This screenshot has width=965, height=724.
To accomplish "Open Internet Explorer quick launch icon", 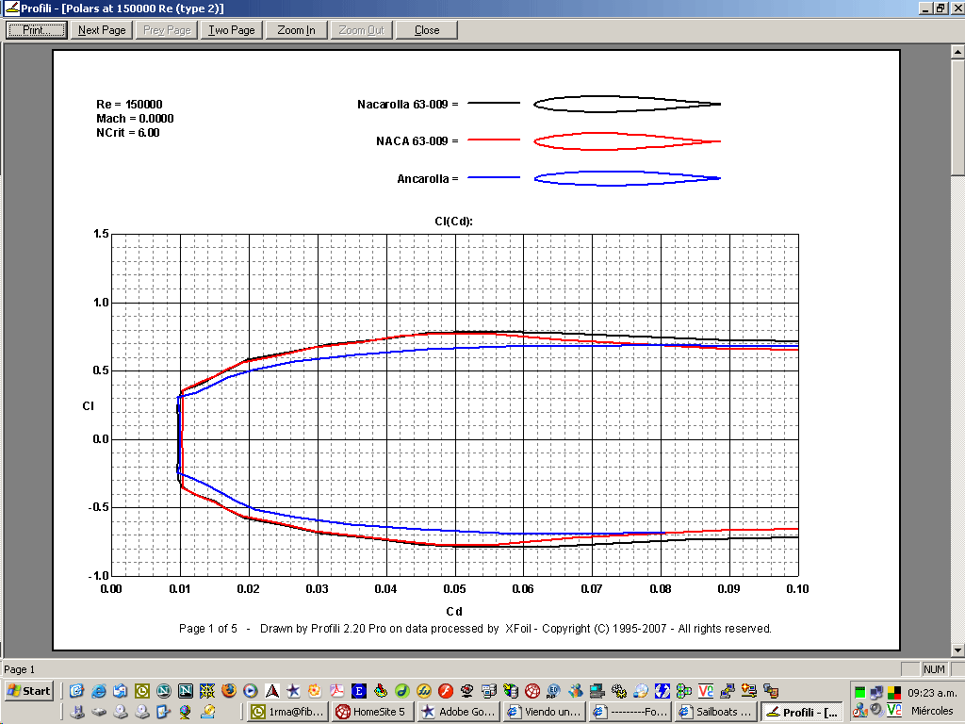I will (97, 691).
